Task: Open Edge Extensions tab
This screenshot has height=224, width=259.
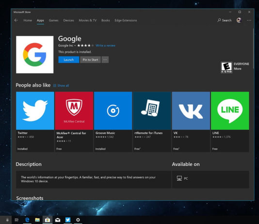Action: (126, 20)
